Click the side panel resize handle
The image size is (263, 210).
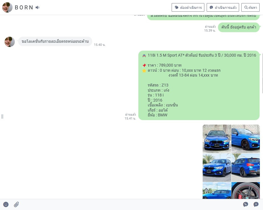point(2,116)
